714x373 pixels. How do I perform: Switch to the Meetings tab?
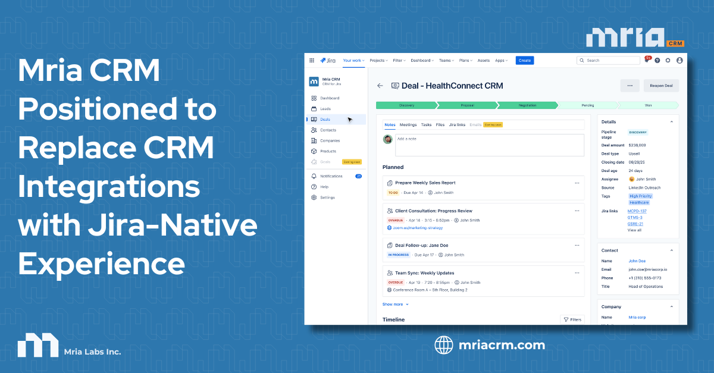[408, 125]
